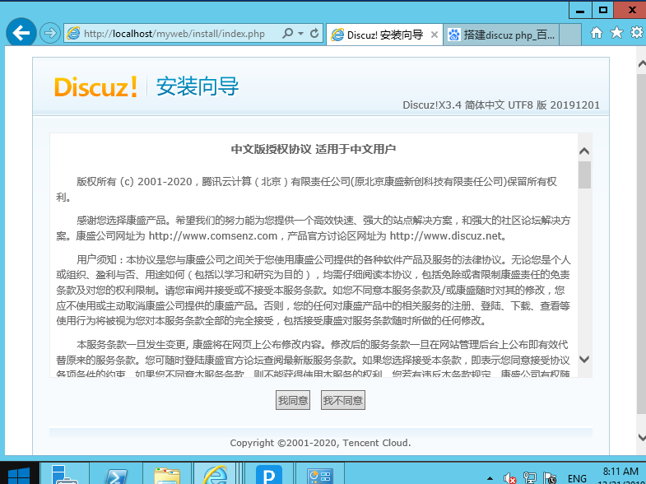Click the Internet Explorer taskbar icon
The height and width of the screenshot is (484, 646).
(x=215, y=474)
